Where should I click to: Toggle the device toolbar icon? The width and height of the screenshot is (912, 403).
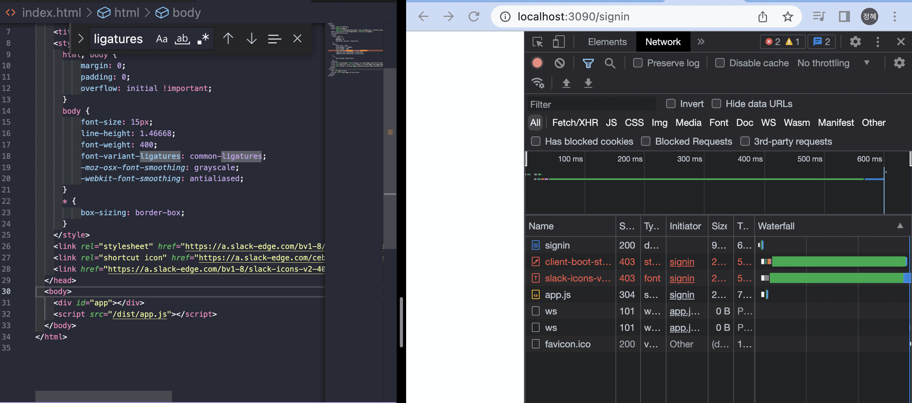(x=559, y=42)
